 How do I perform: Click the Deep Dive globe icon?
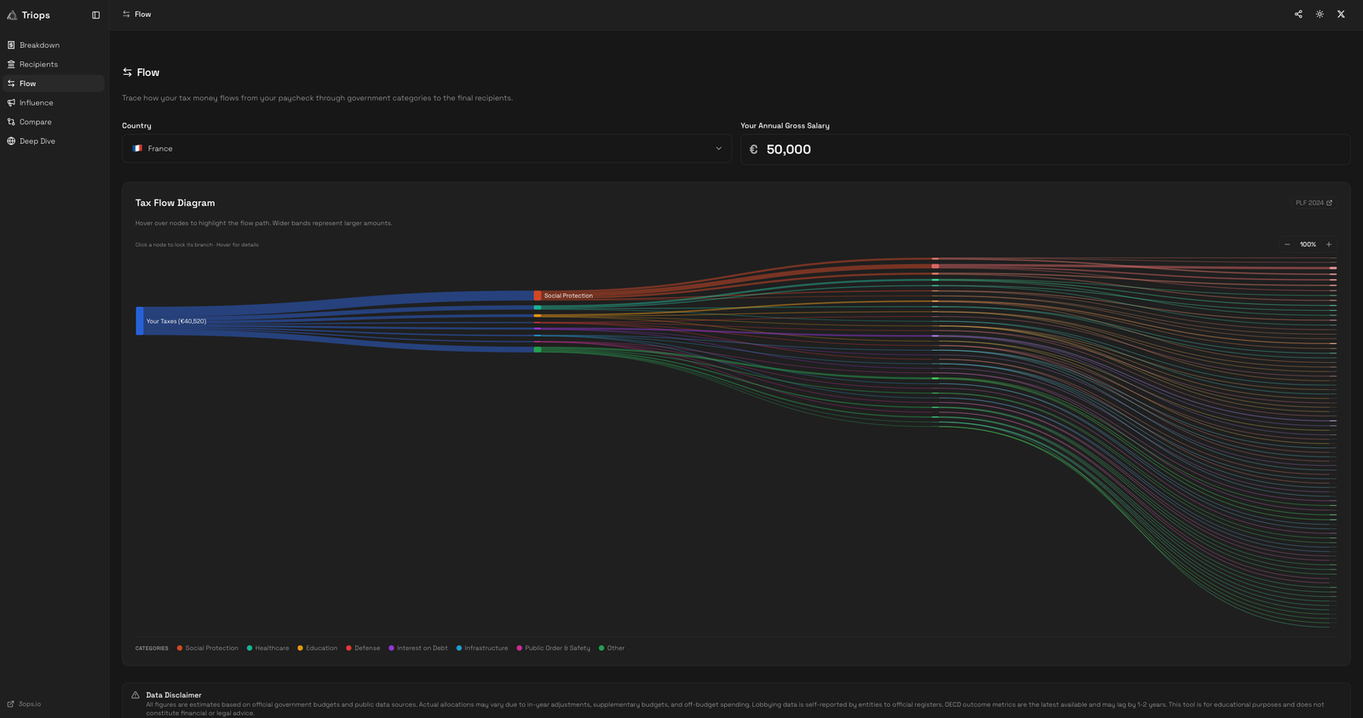coord(11,141)
